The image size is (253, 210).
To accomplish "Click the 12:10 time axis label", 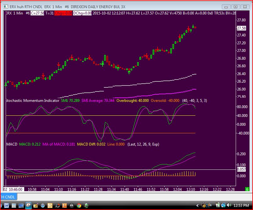I will click(x=191, y=189).
